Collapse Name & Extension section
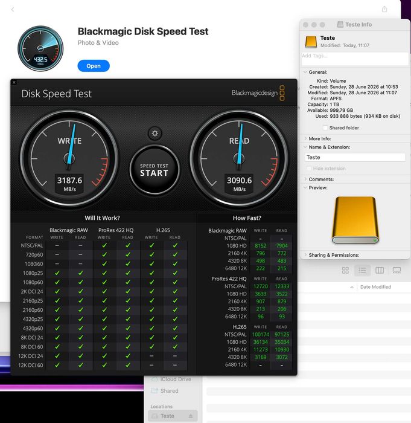This screenshot has height=423, width=411. [x=305, y=147]
